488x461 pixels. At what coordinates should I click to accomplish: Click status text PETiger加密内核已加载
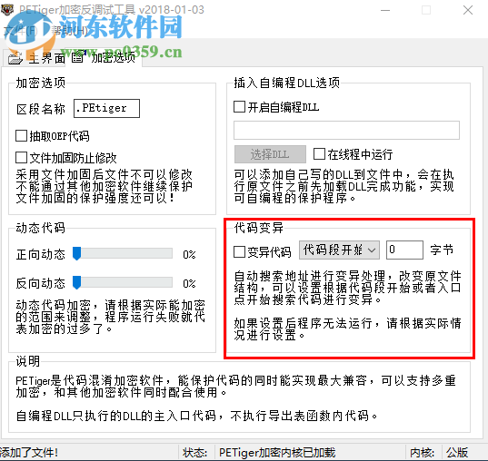pos(277,453)
